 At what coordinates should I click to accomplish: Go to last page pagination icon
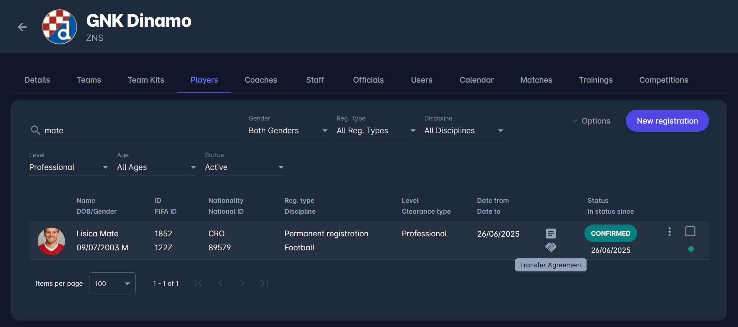(x=264, y=283)
